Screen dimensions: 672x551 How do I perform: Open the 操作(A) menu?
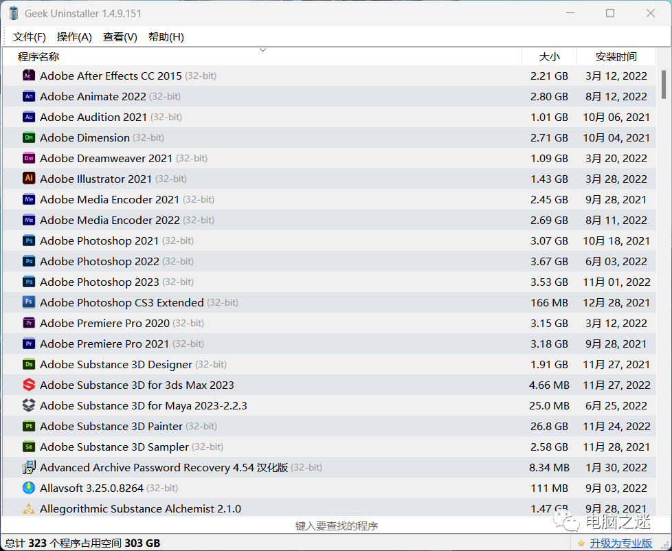click(74, 37)
